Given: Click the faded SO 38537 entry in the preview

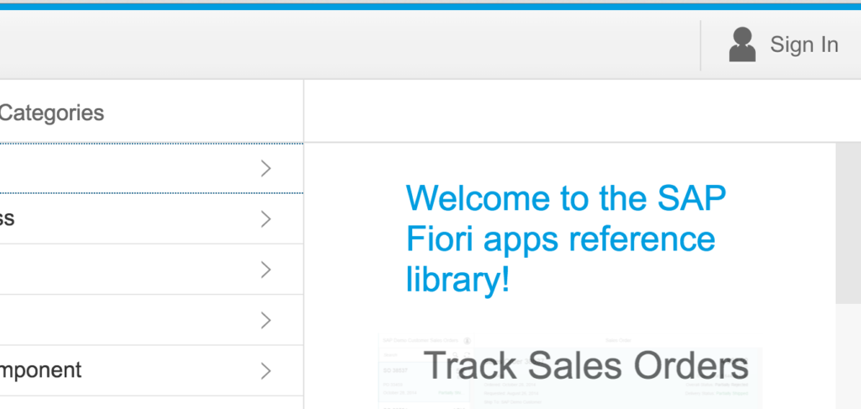Looking at the screenshot, I should click(425, 382).
